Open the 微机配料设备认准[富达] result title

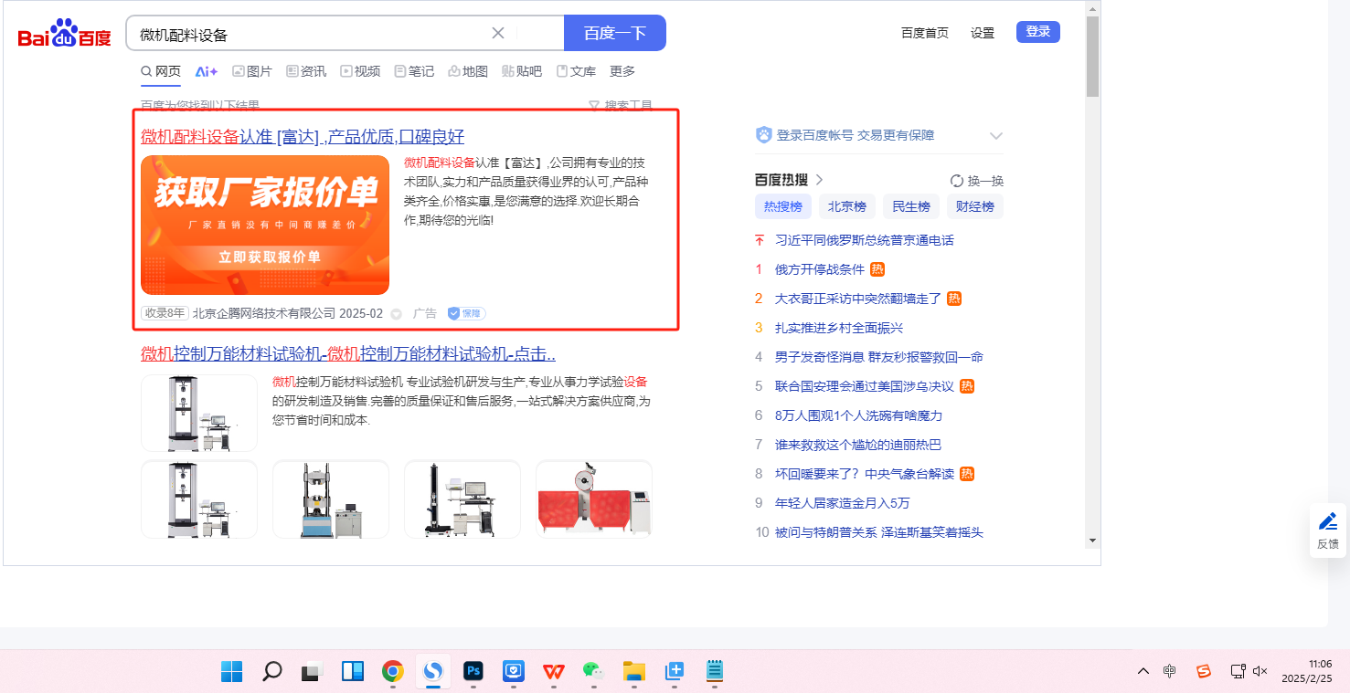click(x=303, y=137)
